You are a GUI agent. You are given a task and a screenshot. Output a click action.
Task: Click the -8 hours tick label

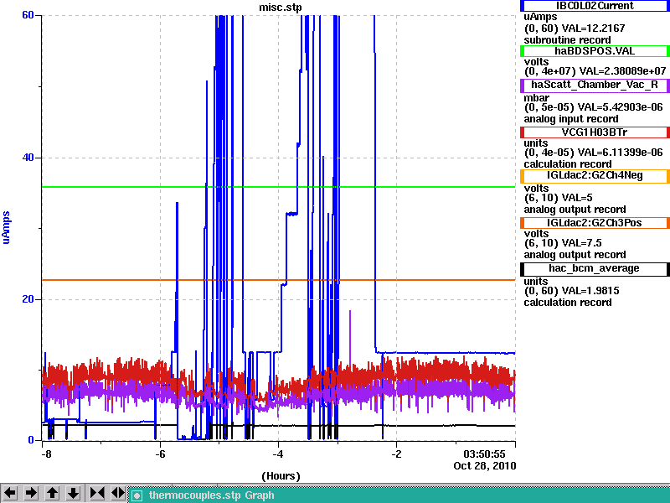pos(46,454)
